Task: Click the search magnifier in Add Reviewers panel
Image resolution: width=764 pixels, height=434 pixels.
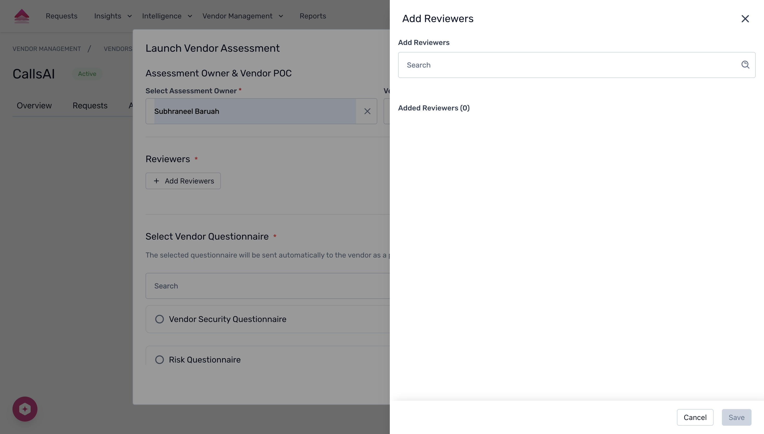Action: click(x=745, y=65)
